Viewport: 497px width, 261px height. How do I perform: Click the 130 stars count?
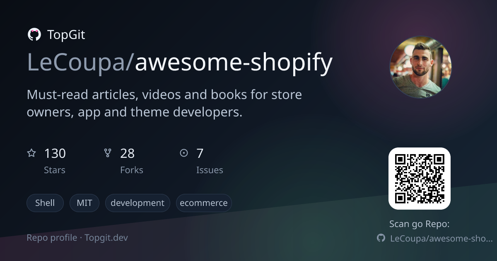pos(55,154)
